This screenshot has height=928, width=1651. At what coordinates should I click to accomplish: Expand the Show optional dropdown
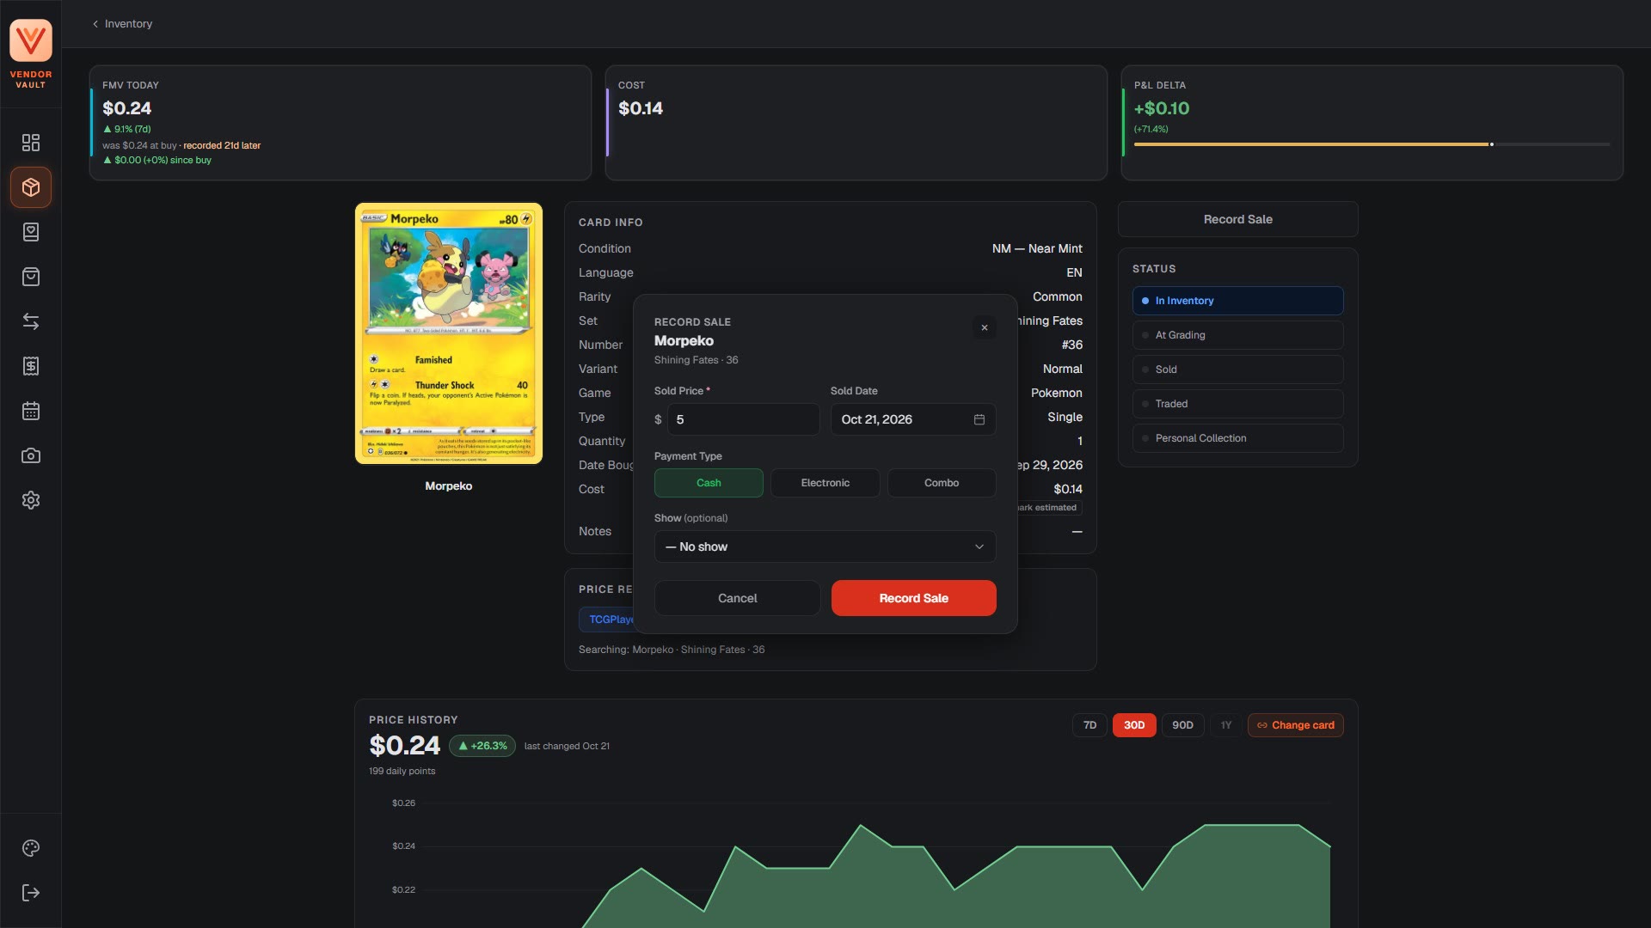(x=825, y=546)
